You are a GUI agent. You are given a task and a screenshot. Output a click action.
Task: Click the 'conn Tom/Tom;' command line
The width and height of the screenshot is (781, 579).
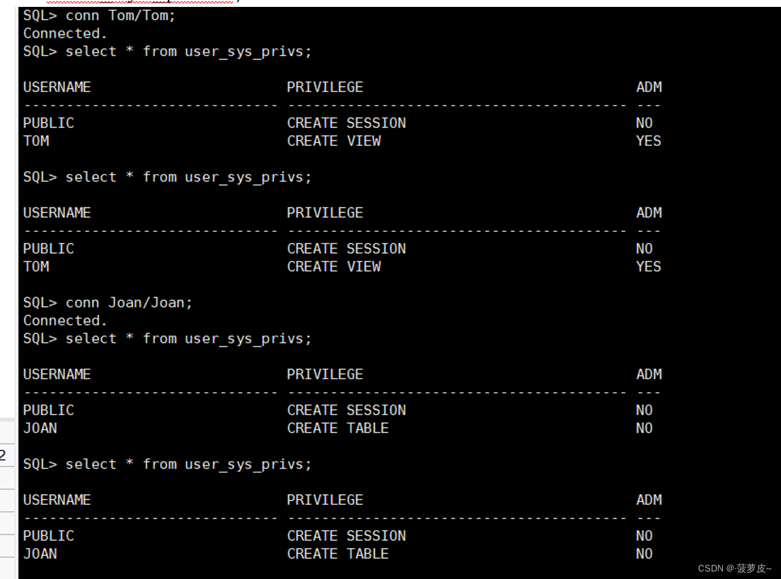coord(99,16)
